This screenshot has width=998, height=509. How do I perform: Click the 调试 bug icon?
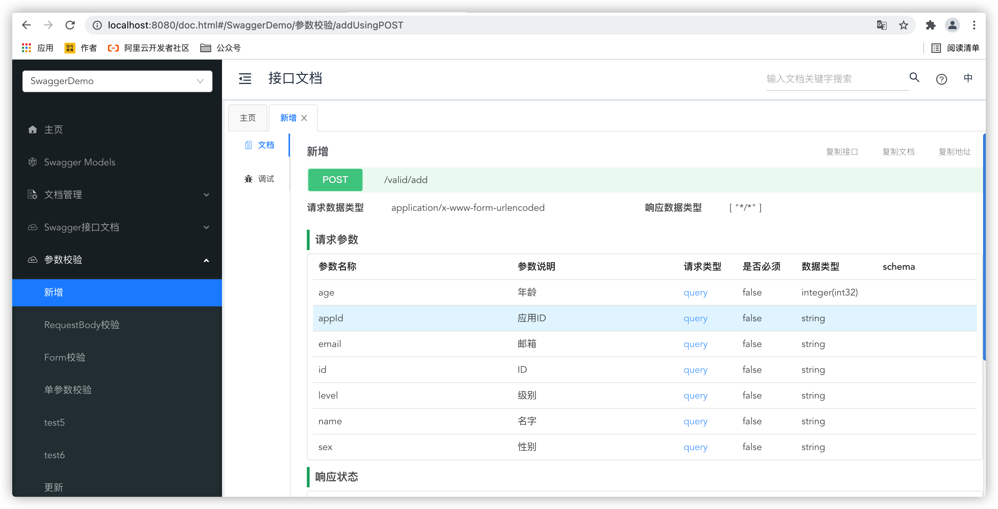[x=248, y=179]
